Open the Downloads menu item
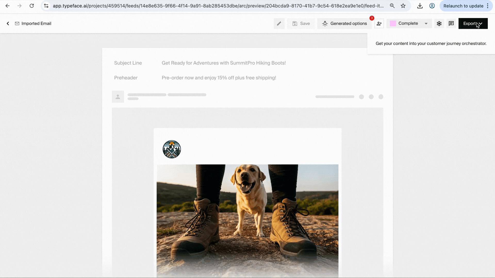This screenshot has width=495, height=278. [x=420, y=6]
